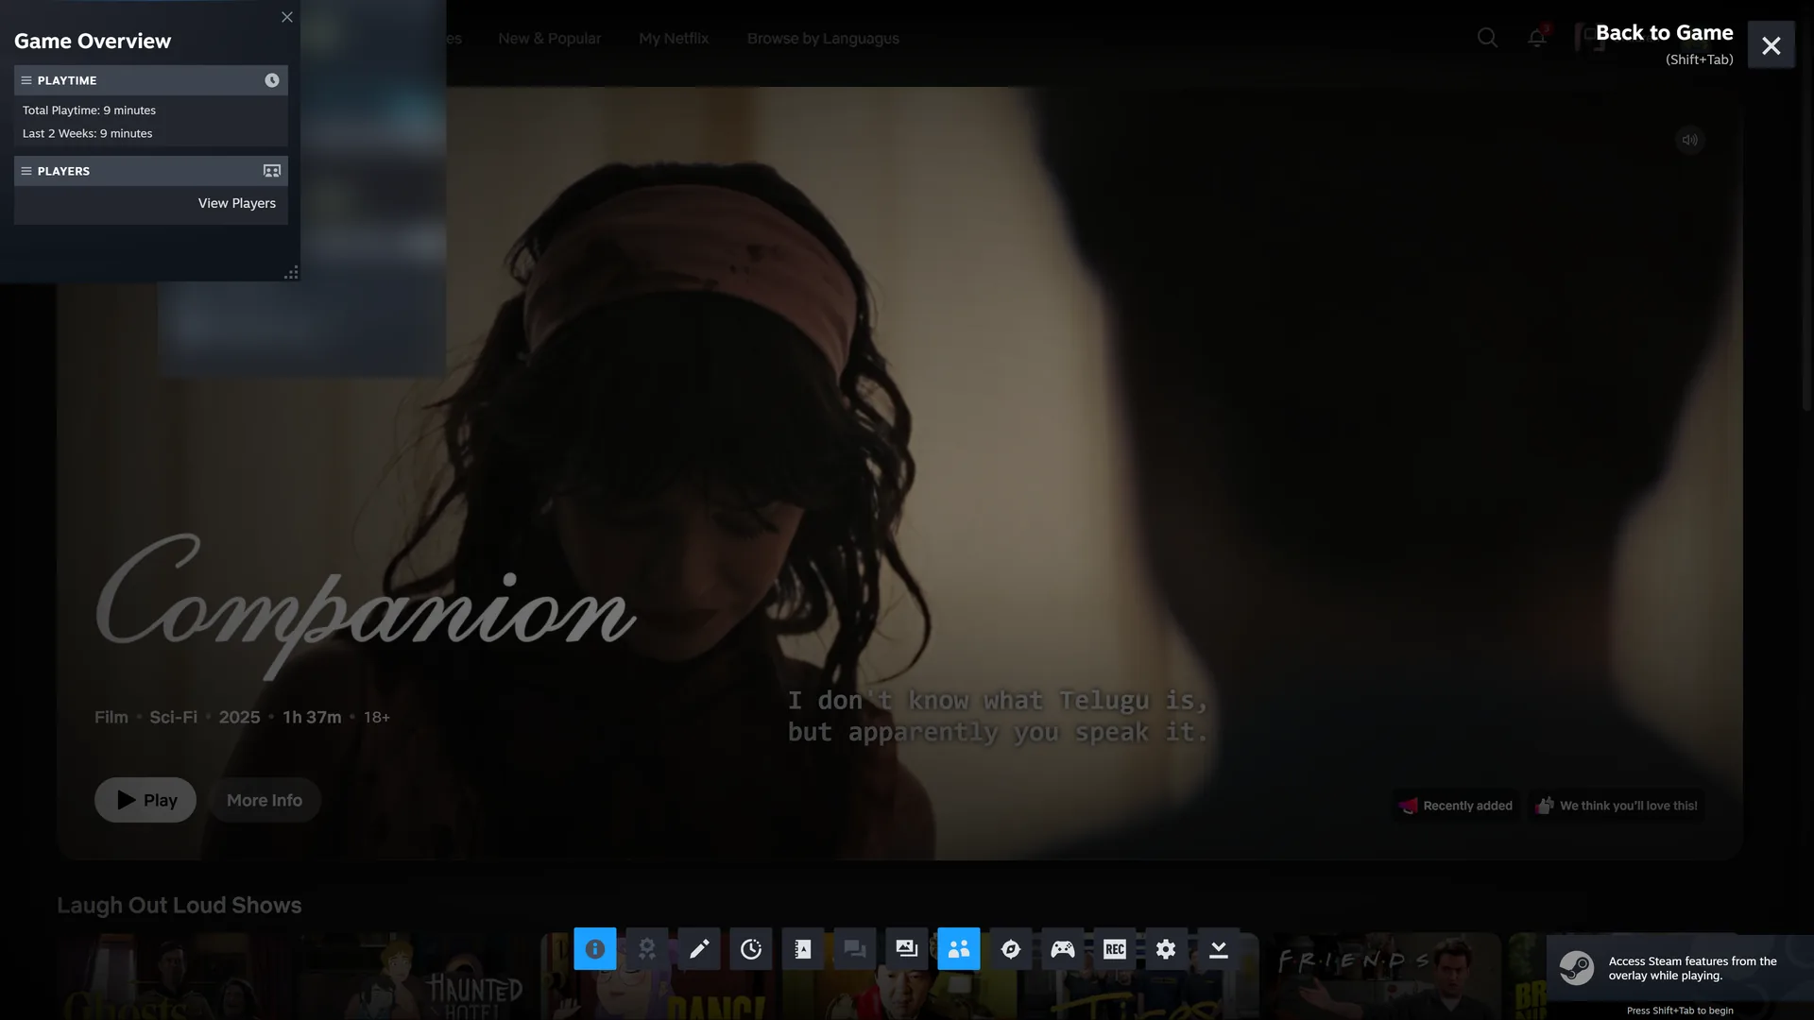Click the Haunted Hotel thumbnail

[x=417, y=977]
